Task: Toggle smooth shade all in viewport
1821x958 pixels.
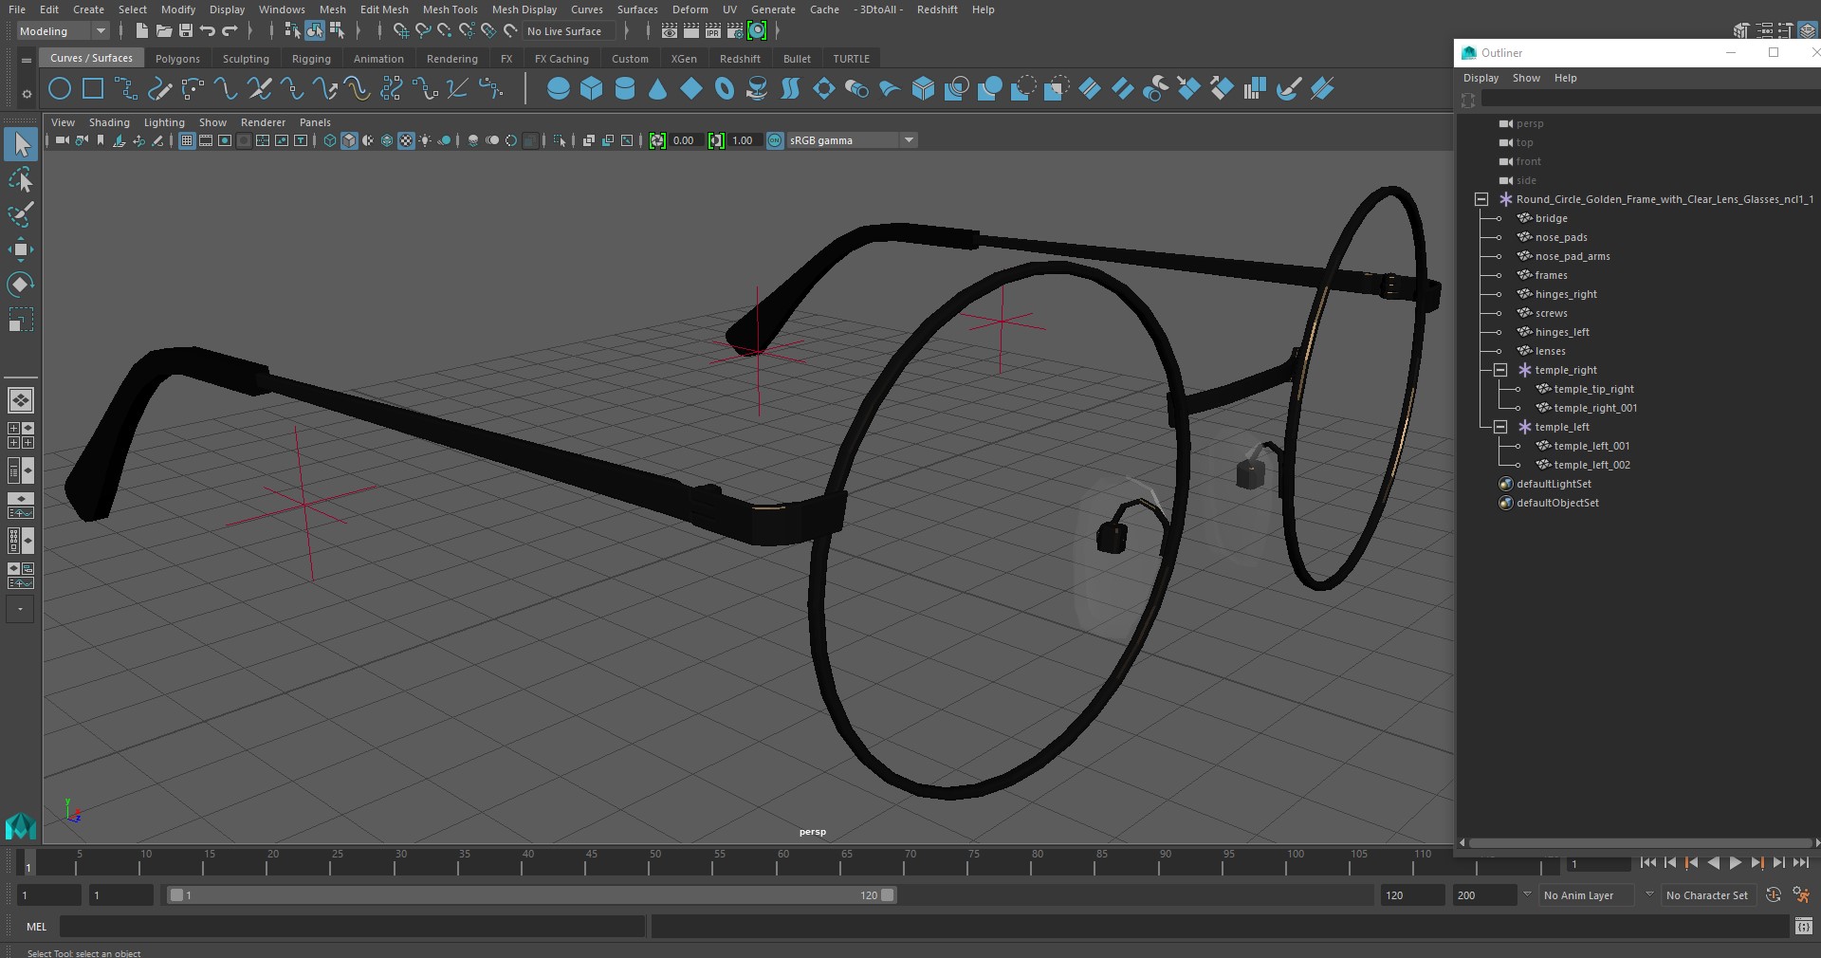Action: [349, 140]
